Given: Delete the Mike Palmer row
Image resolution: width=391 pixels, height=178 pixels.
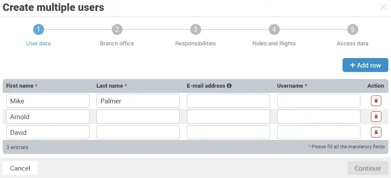Looking at the screenshot, I should tap(376, 101).
